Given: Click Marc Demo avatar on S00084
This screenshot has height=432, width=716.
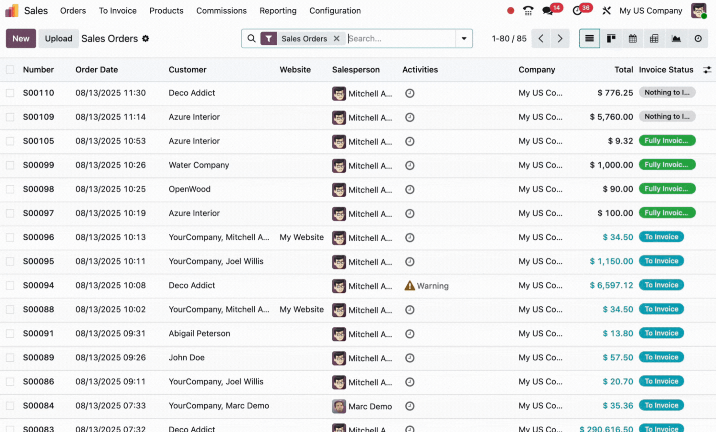Looking at the screenshot, I should point(339,406).
